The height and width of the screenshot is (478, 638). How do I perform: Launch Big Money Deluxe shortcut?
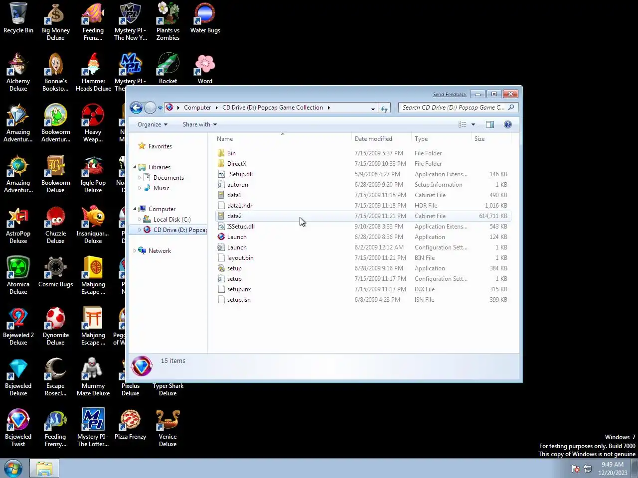pos(55,22)
